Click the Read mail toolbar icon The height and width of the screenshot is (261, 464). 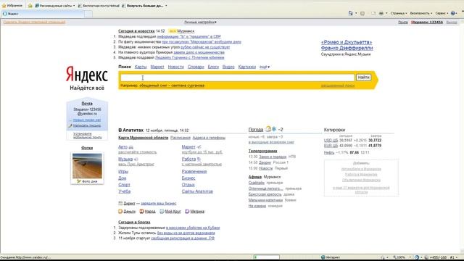[373, 13]
